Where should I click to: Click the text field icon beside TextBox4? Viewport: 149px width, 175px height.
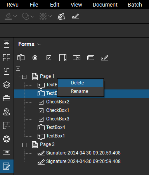[x=41, y=128]
